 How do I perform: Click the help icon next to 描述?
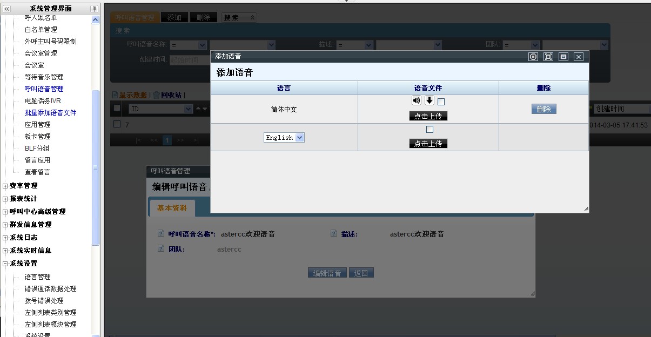tap(334, 234)
